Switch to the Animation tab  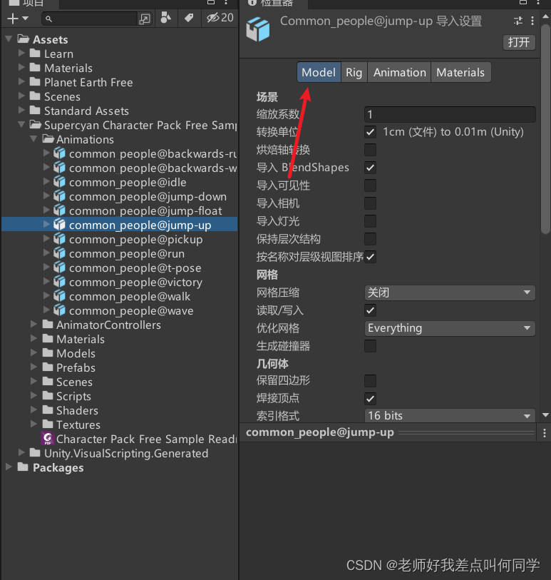[399, 72]
